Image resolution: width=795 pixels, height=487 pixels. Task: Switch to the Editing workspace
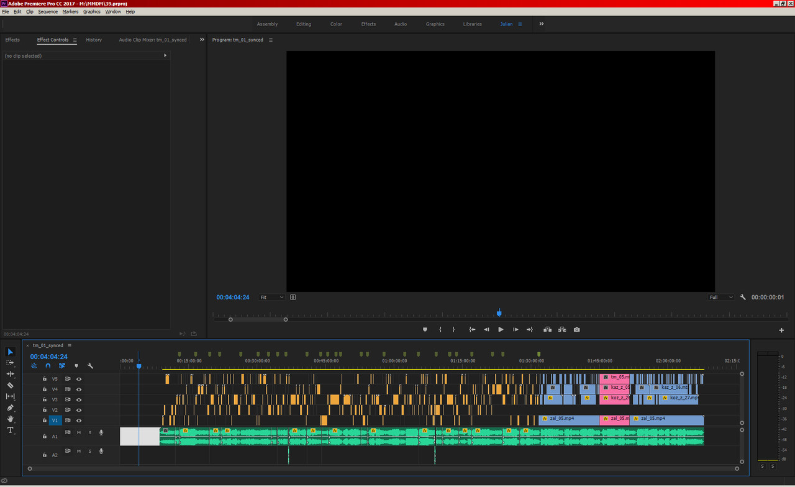tap(304, 24)
